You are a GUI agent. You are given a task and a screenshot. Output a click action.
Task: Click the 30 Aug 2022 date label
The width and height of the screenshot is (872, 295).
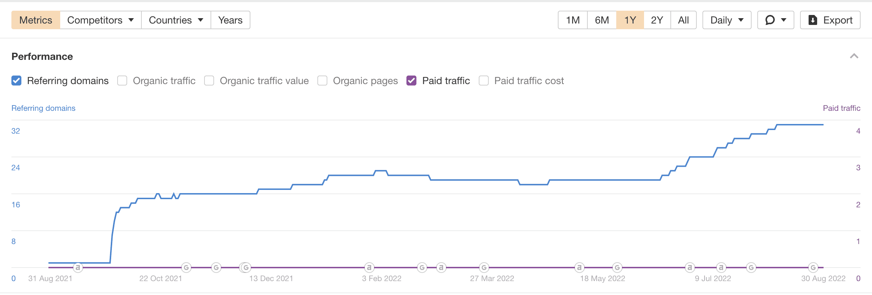pos(823,278)
